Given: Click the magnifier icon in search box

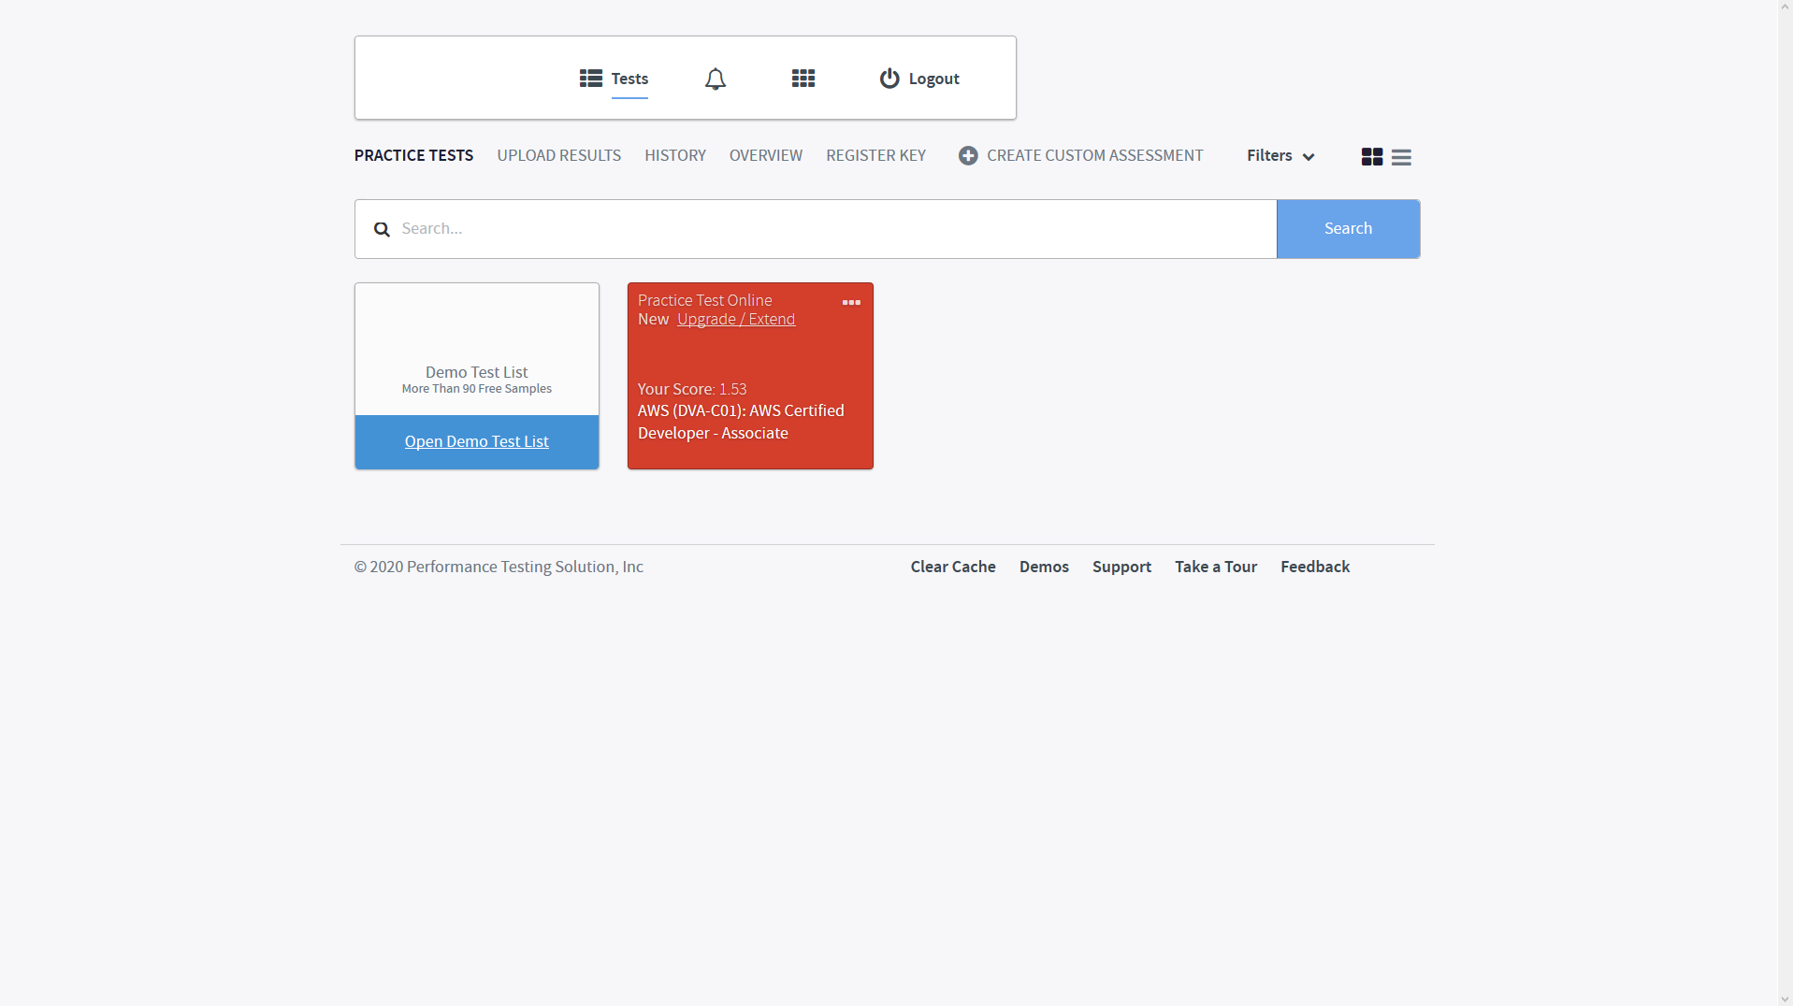Looking at the screenshot, I should coord(382,229).
